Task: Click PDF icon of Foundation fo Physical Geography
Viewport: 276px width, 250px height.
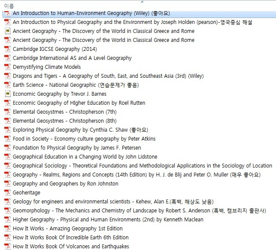Action: (x=8, y=148)
